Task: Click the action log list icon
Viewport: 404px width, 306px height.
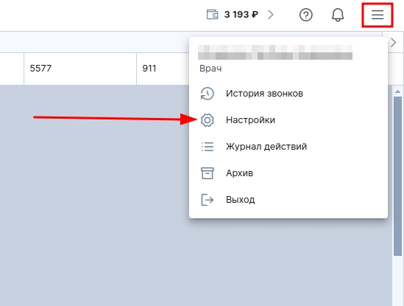Action: tap(208, 147)
